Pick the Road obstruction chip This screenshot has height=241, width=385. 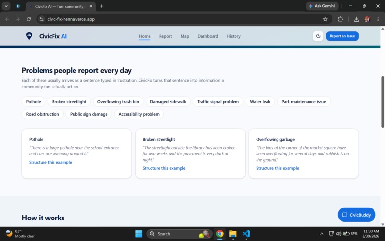(43, 114)
